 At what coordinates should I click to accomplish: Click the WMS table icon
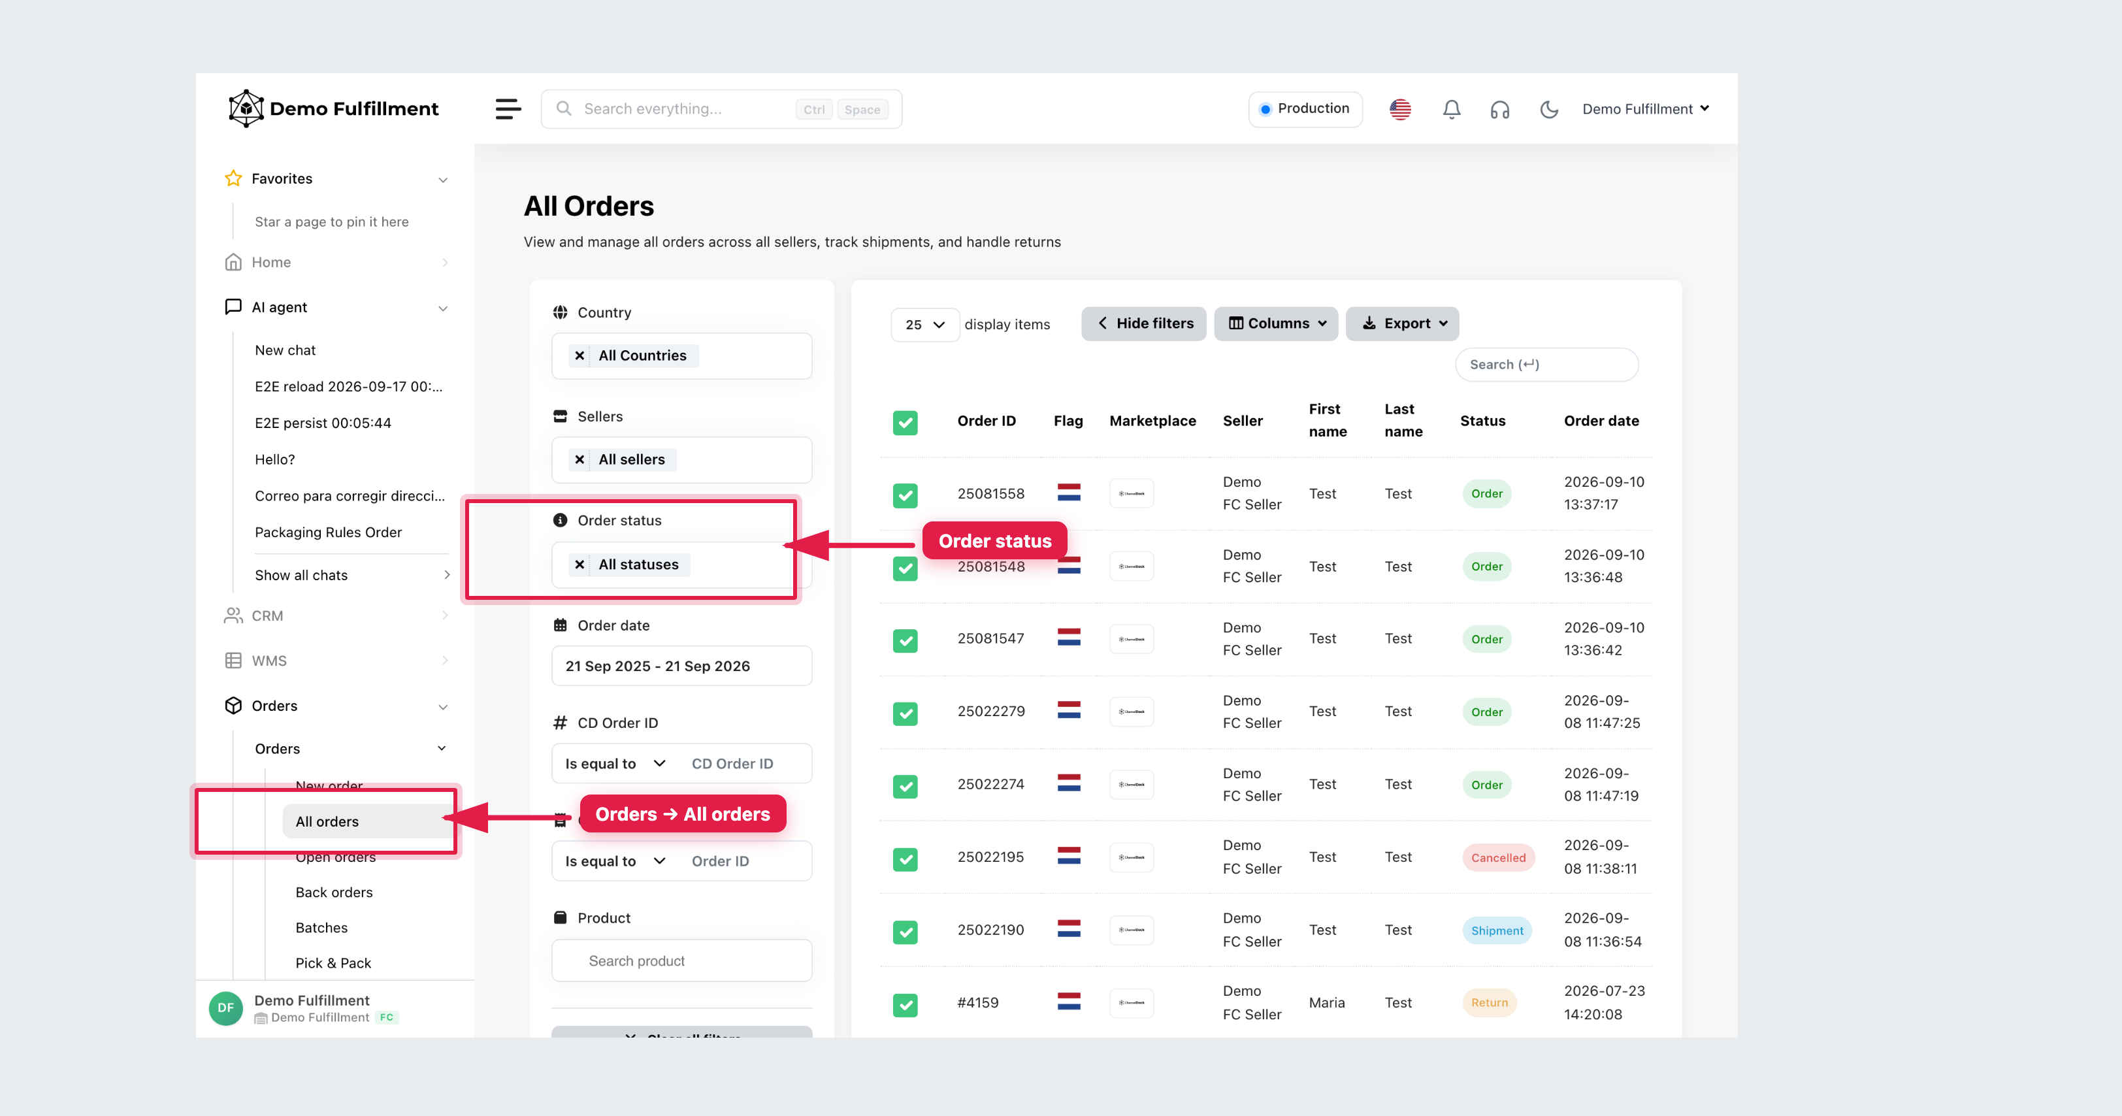coord(233,661)
